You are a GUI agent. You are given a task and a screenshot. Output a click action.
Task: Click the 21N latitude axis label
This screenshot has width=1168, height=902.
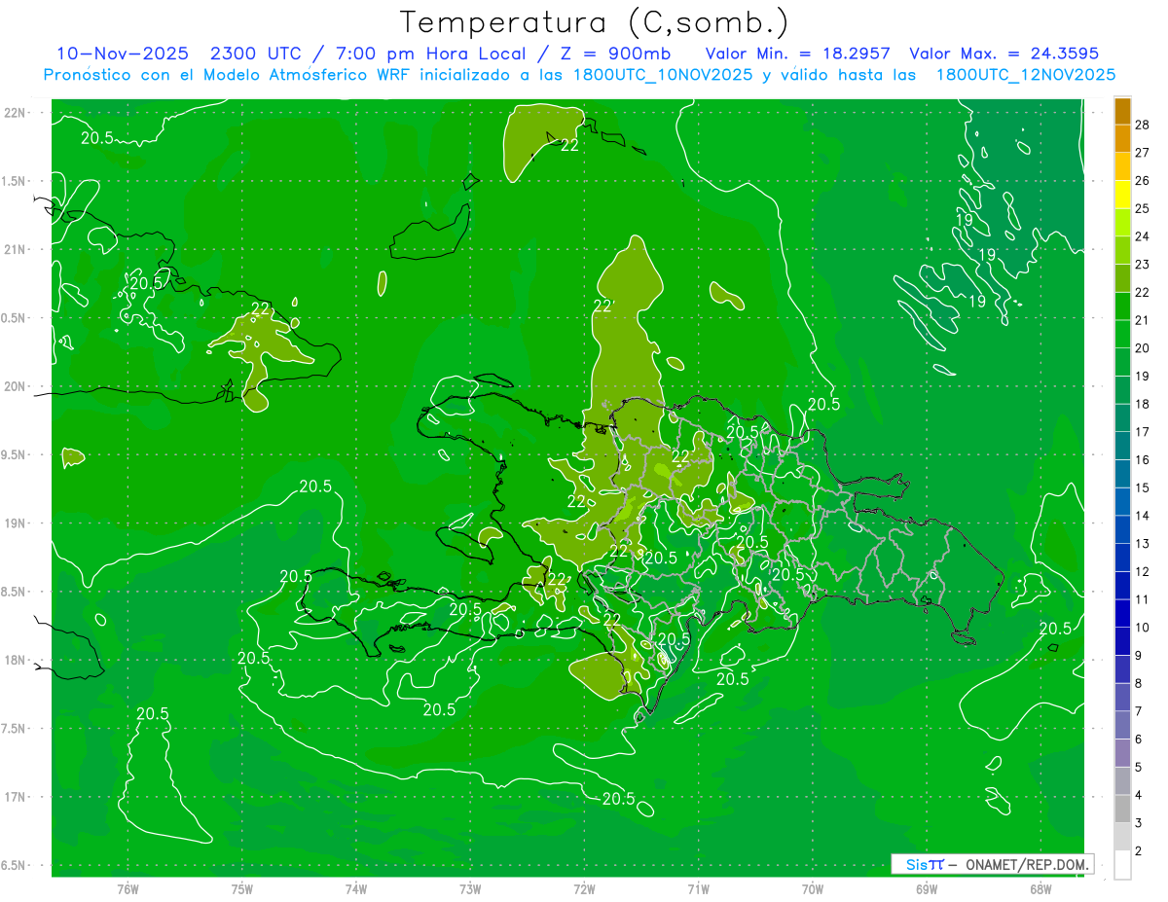16,249
